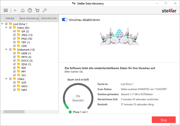Uncheck the Lost Drive 1 checkbox

pyautogui.click(x=6, y=24)
